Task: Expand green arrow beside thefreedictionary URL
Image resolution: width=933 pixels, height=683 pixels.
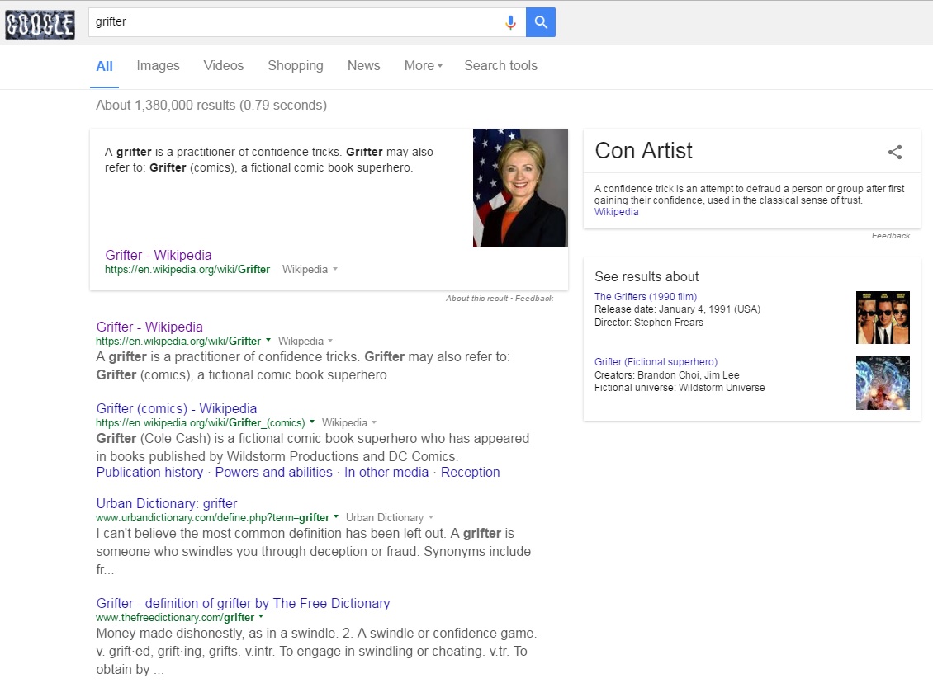Action: pyautogui.click(x=261, y=616)
